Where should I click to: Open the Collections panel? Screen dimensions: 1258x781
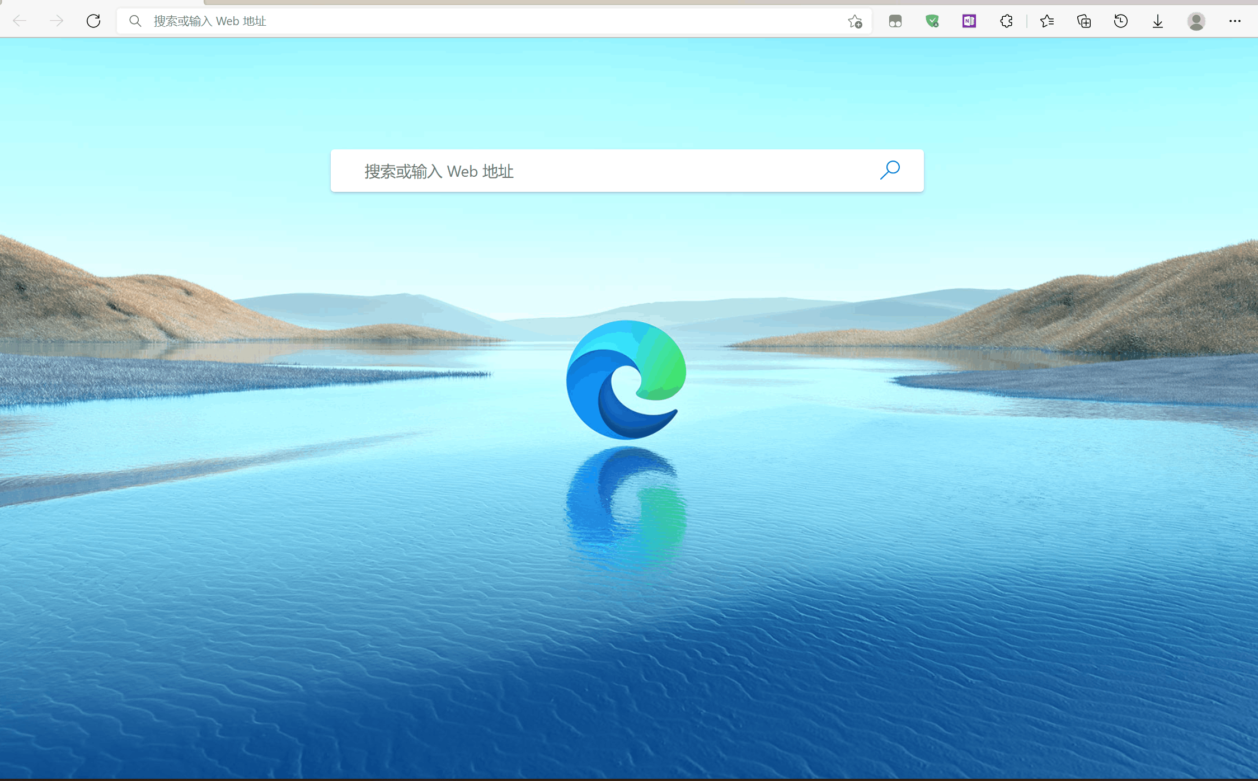tap(1084, 21)
